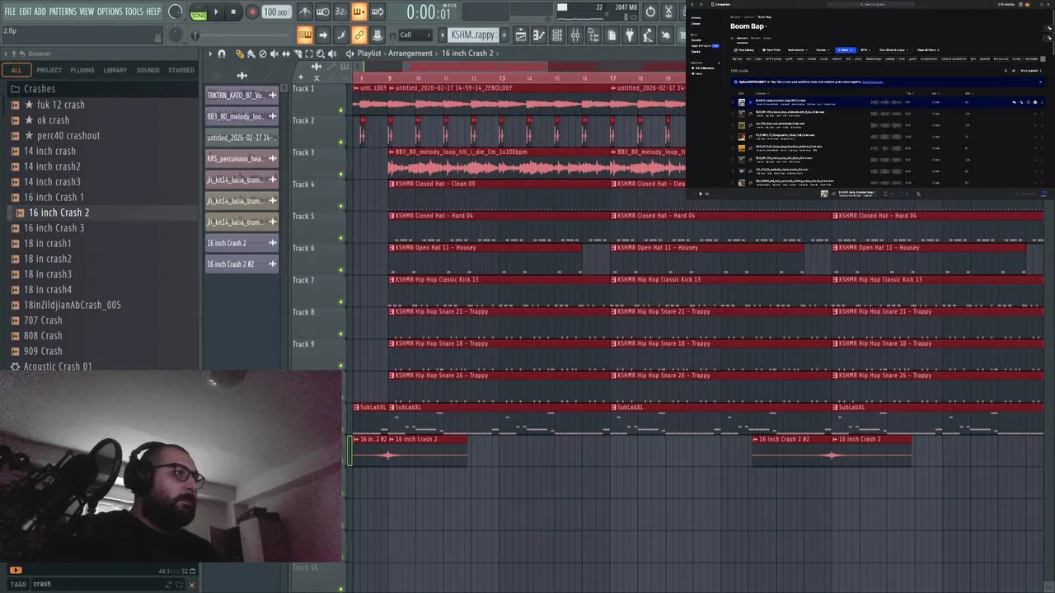Add new pattern with plus button
1055x593 pixels.
tap(504, 35)
